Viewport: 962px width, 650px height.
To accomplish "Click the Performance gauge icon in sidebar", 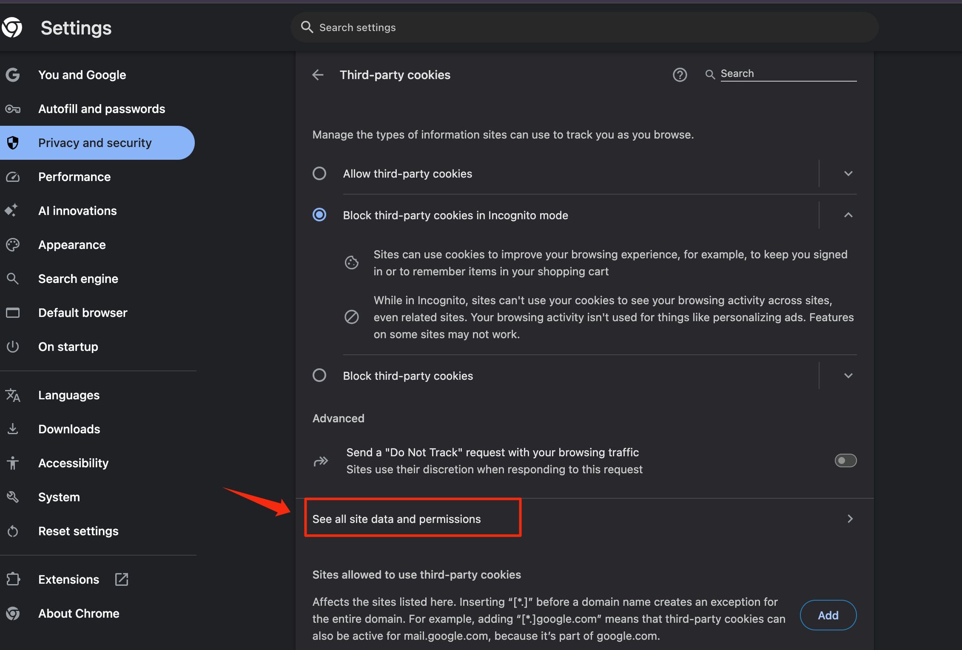I will click(13, 177).
